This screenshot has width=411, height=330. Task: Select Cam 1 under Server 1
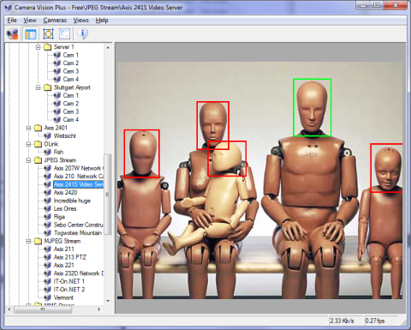tap(71, 55)
